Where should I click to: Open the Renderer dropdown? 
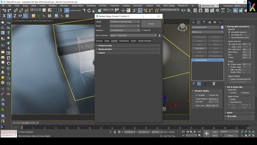coord(125,30)
